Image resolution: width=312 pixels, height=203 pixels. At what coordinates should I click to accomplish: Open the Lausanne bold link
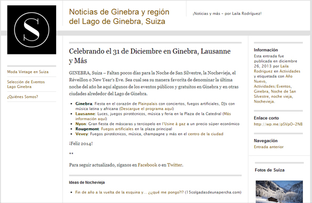coord(85,114)
